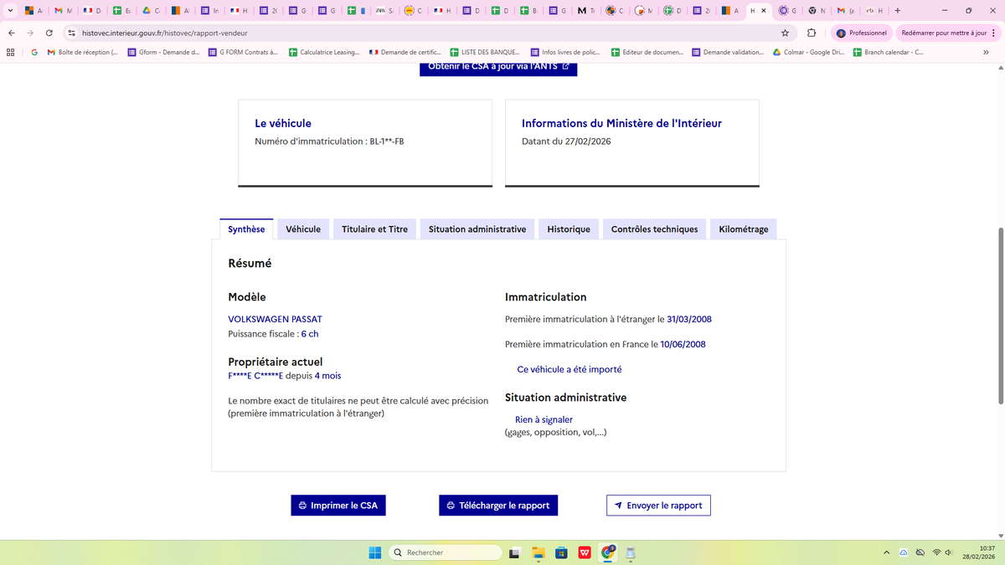Open a new browser tab with plus icon

point(898,11)
